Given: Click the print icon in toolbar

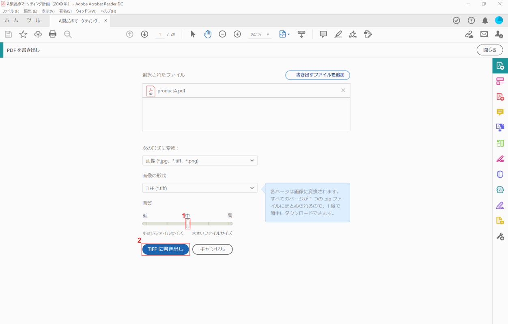Looking at the screenshot, I should pyautogui.click(x=53, y=34).
